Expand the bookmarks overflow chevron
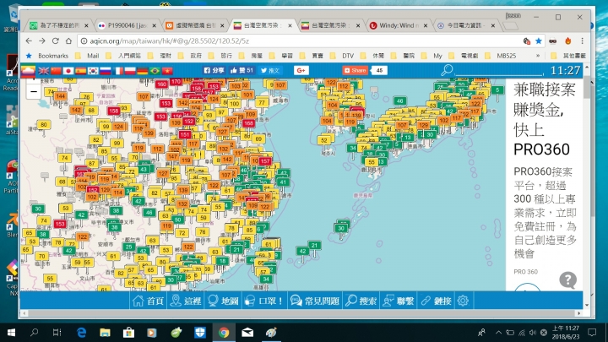The height and width of the screenshot is (342, 608). point(538,56)
